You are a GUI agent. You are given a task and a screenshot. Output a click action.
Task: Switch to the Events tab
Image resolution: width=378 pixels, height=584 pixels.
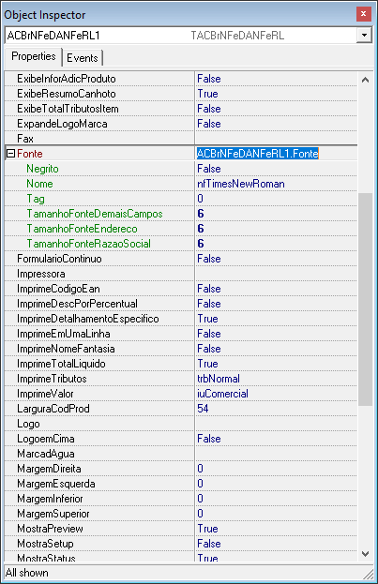pyautogui.click(x=83, y=58)
